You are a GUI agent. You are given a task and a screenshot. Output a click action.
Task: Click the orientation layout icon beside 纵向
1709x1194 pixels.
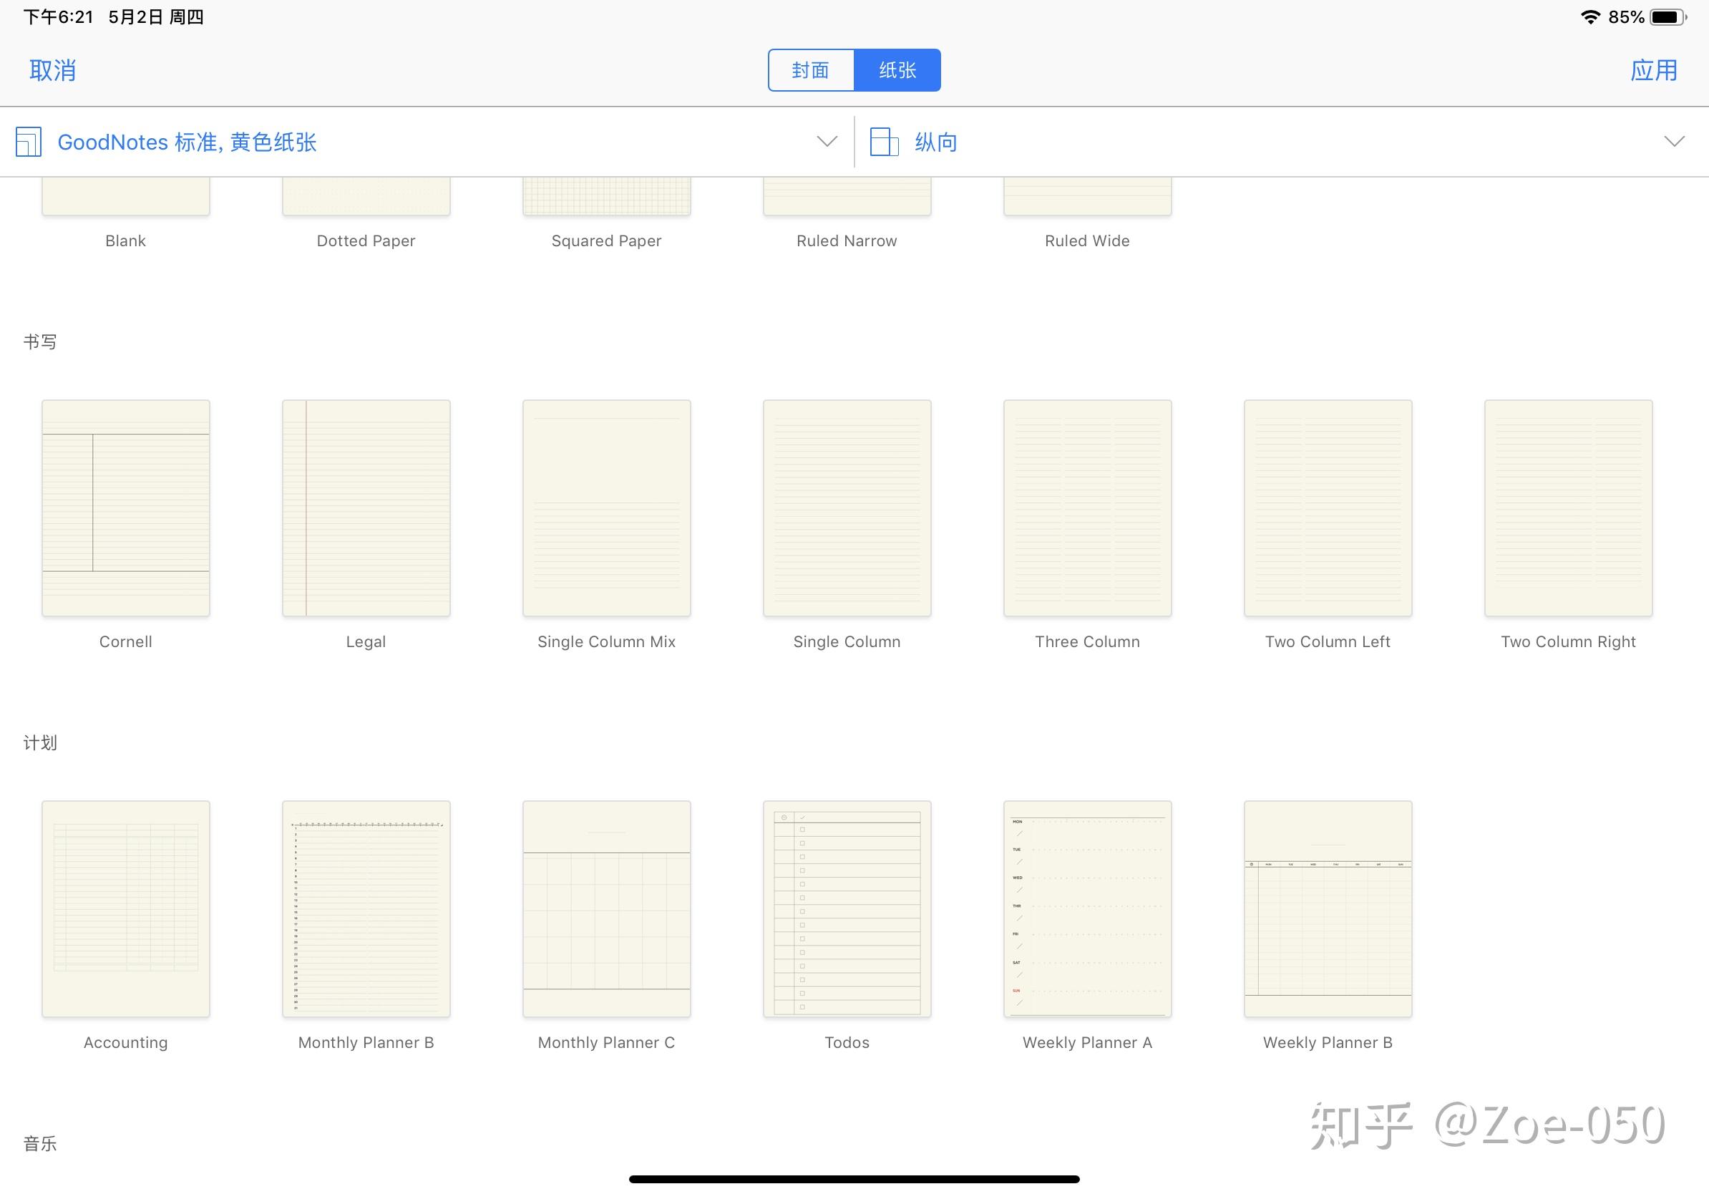click(x=885, y=142)
